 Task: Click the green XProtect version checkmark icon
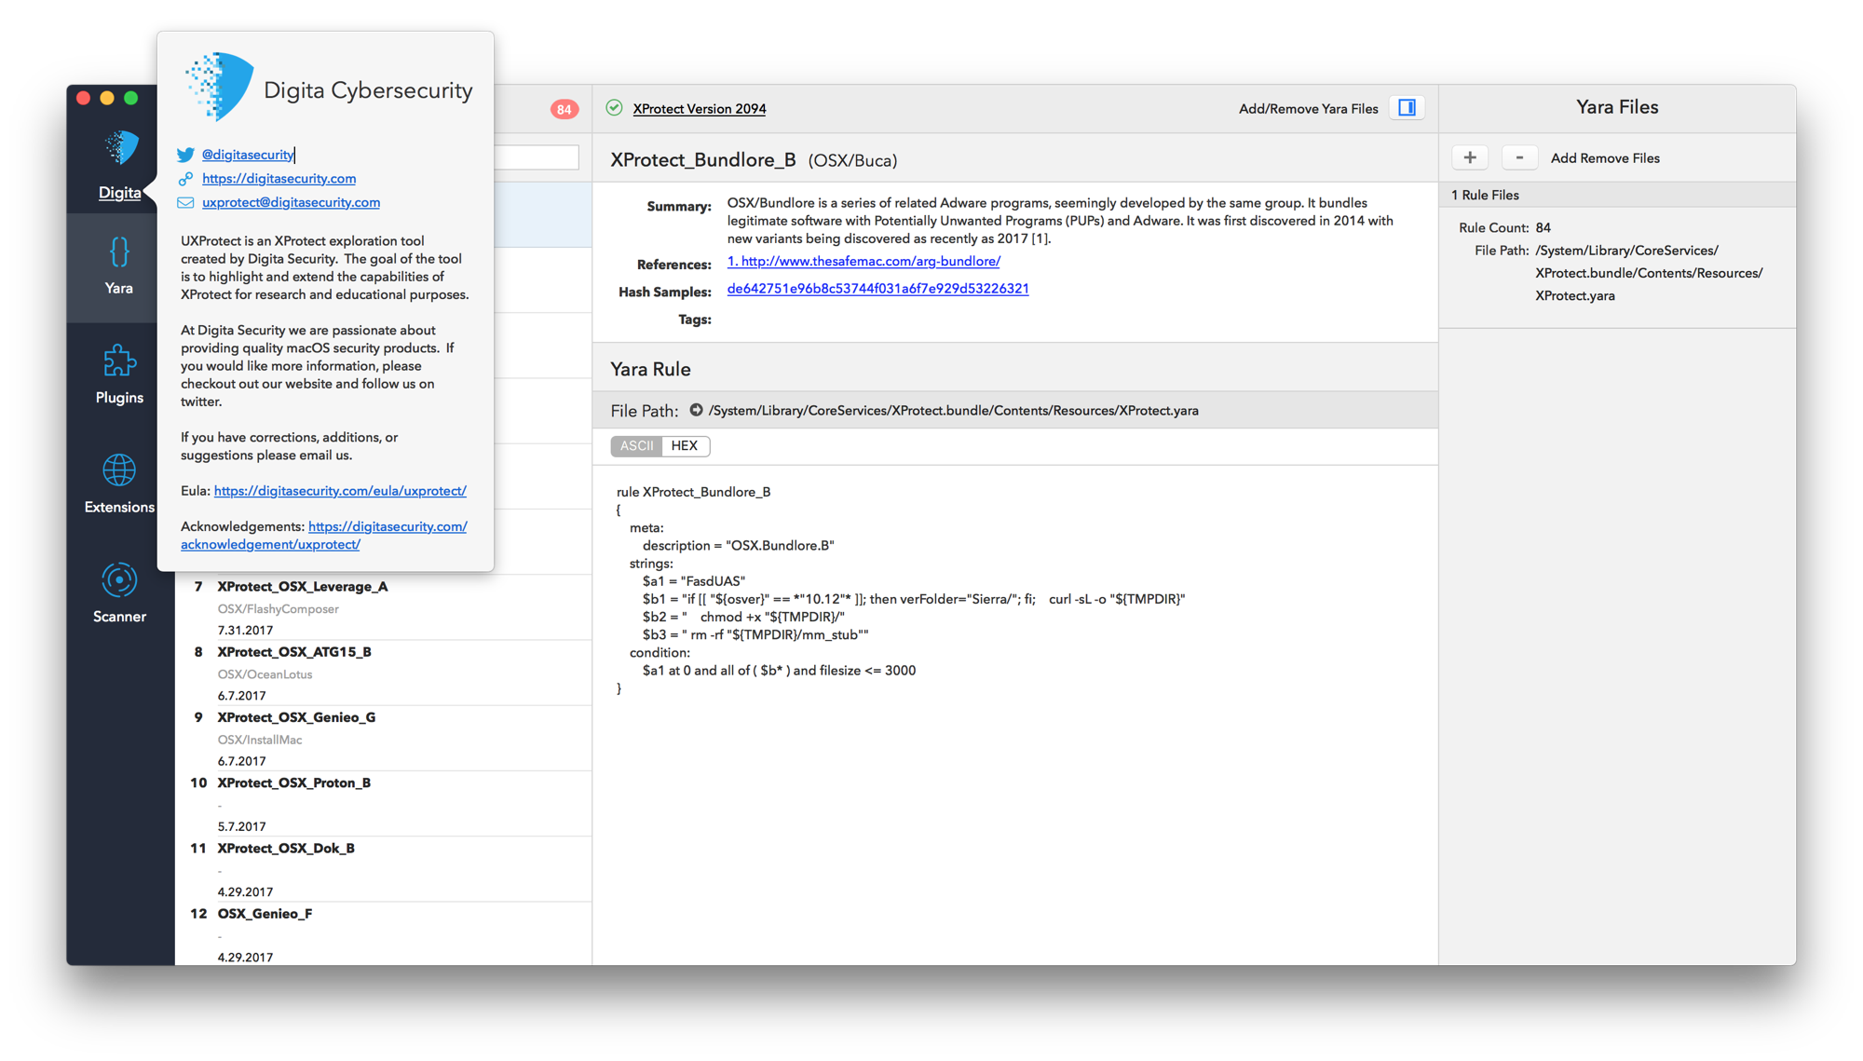coord(614,108)
